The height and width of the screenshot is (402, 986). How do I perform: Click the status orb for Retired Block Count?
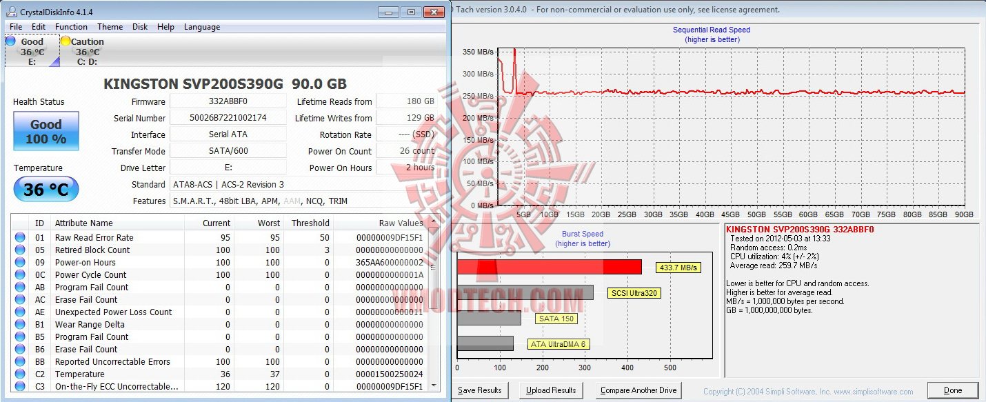(20, 250)
